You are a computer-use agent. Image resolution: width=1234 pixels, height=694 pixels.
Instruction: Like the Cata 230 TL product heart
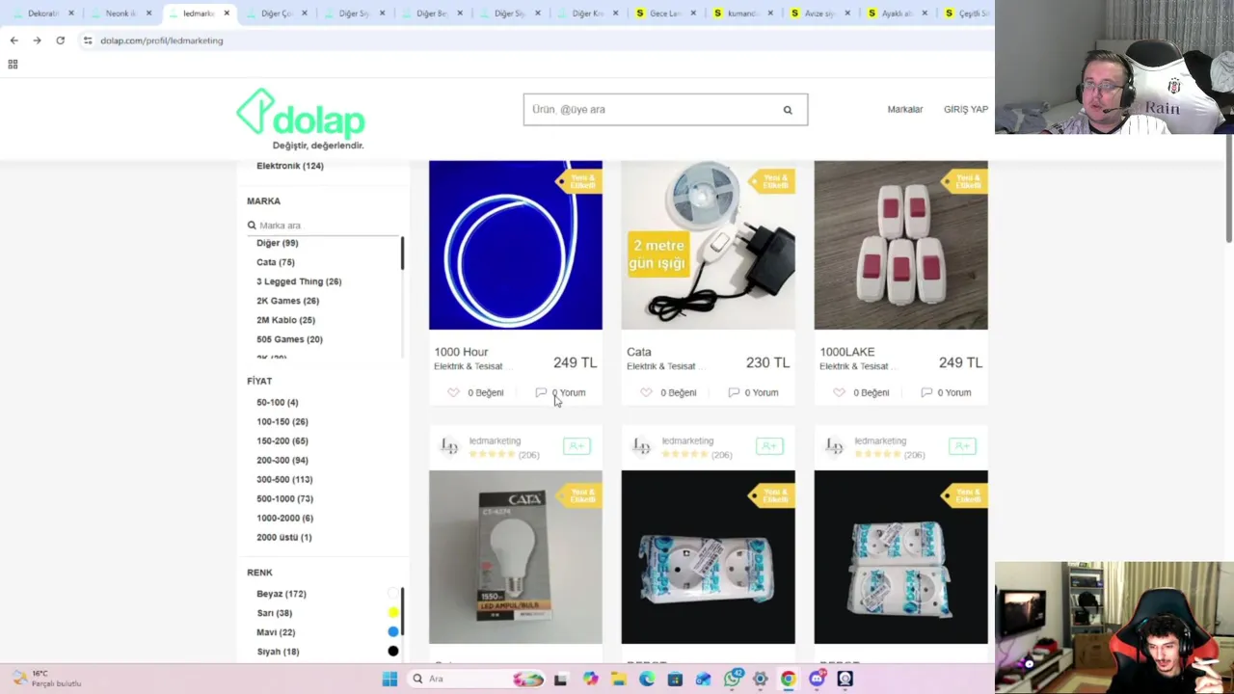point(646,392)
